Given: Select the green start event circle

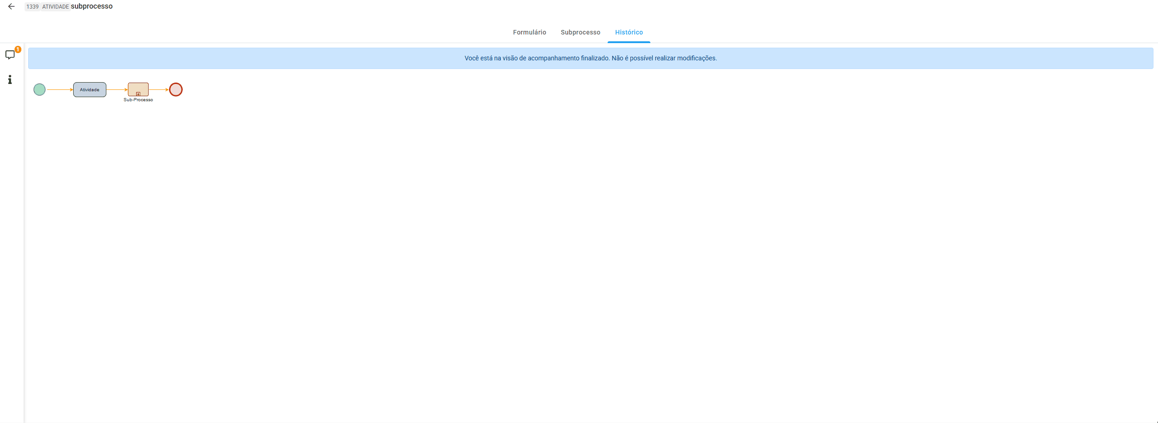Looking at the screenshot, I should [40, 89].
